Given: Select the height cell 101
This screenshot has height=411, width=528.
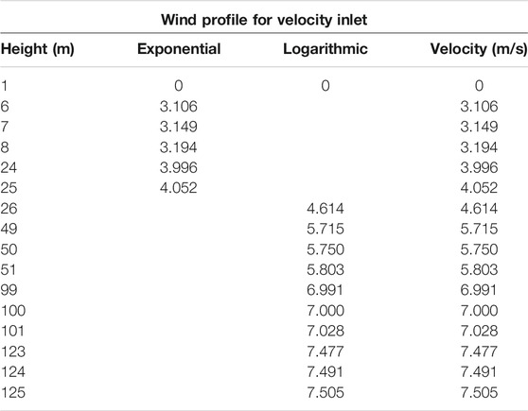Looking at the screenshot, I should 13,331.
